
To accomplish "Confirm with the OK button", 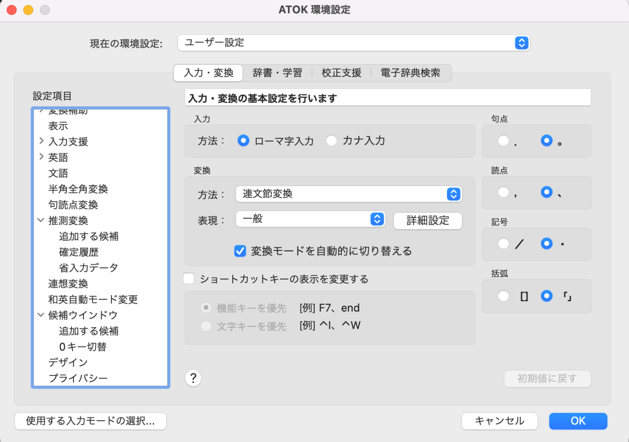I will [x=578, y=421].
